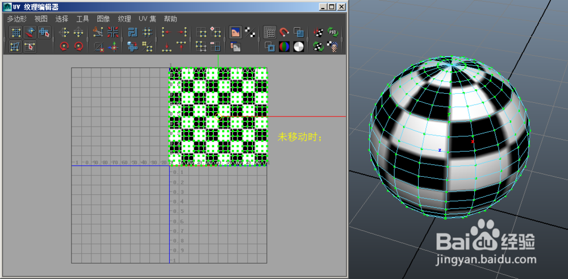Open the 多边形 menu
This screenshot has height=279, width=568.
point(17,19)
